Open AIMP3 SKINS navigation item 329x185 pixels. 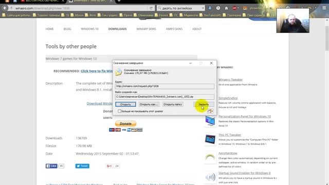174,29
